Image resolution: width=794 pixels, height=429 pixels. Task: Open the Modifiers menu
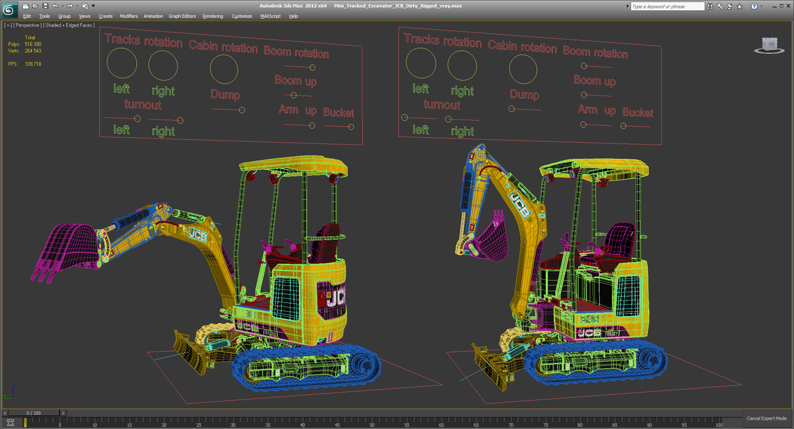129,16
